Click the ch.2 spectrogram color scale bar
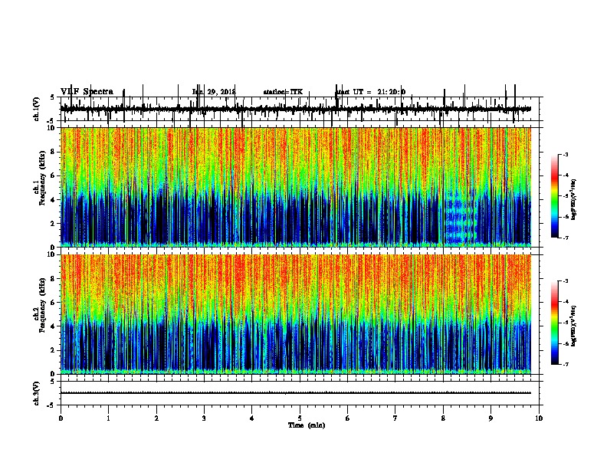The image size is (607, 469). [555, 323]
